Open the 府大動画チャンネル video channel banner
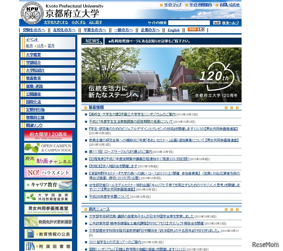 click(x=48, y=161)
